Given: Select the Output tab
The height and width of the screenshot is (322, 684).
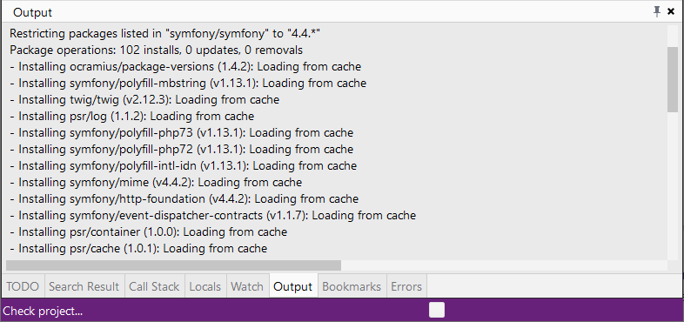Looking at the screenshot, I should [x=293, y=286].
